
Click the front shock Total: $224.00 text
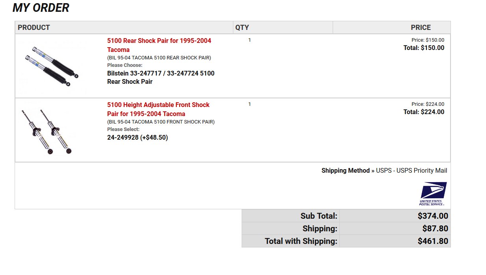click(x=424, y=112)
